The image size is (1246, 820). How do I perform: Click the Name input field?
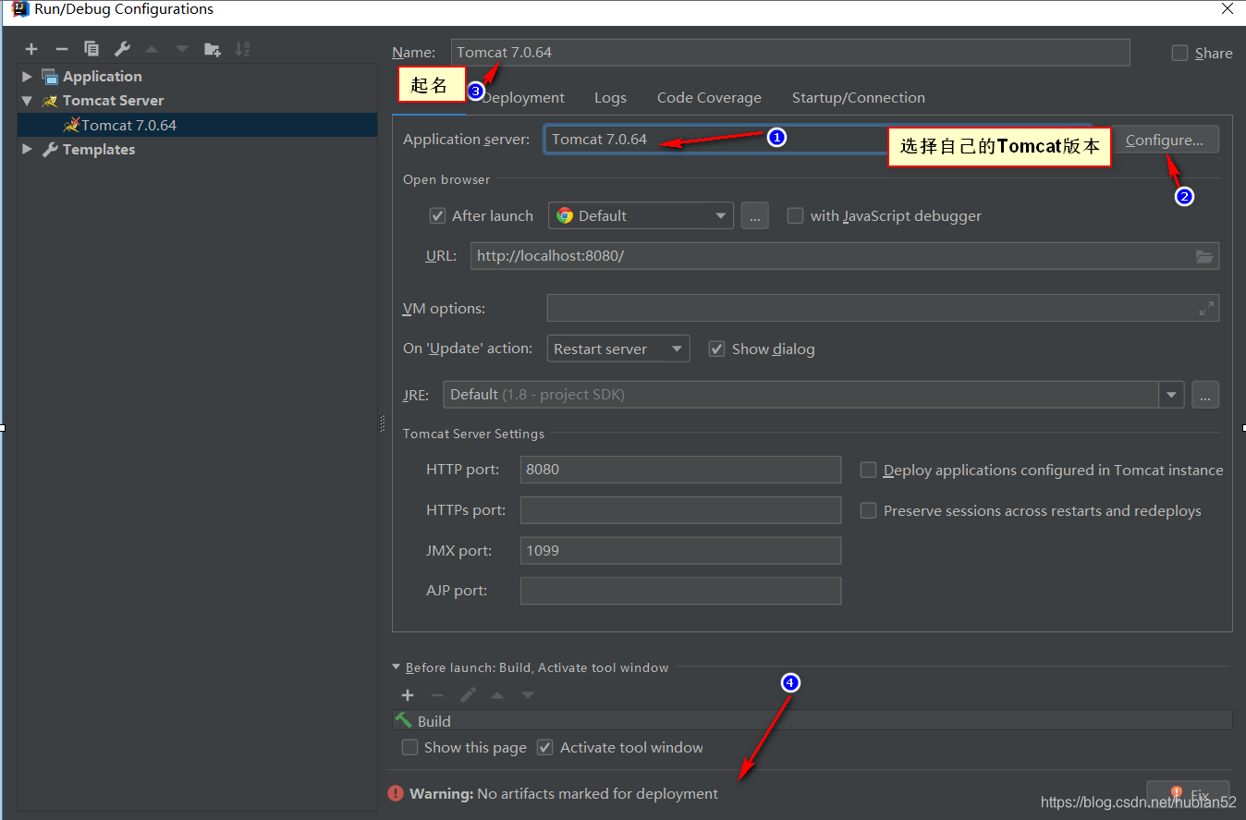pos(790,53)
